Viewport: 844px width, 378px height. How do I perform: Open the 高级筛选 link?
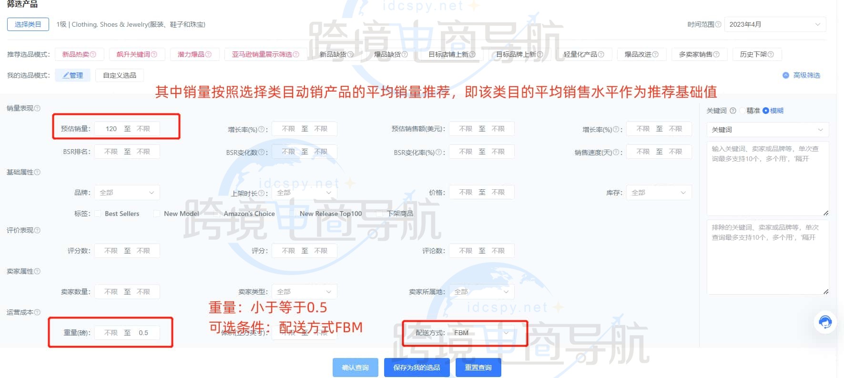(807, 75)
